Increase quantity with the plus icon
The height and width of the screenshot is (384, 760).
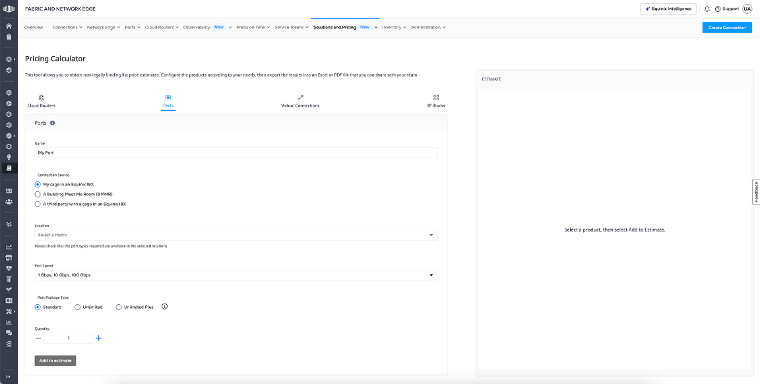[x=99, y=338]
